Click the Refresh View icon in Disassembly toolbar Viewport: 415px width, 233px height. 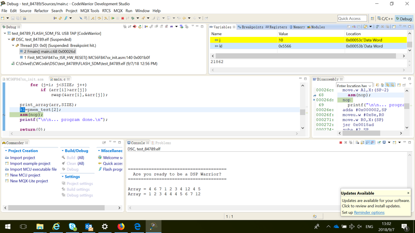378,85
